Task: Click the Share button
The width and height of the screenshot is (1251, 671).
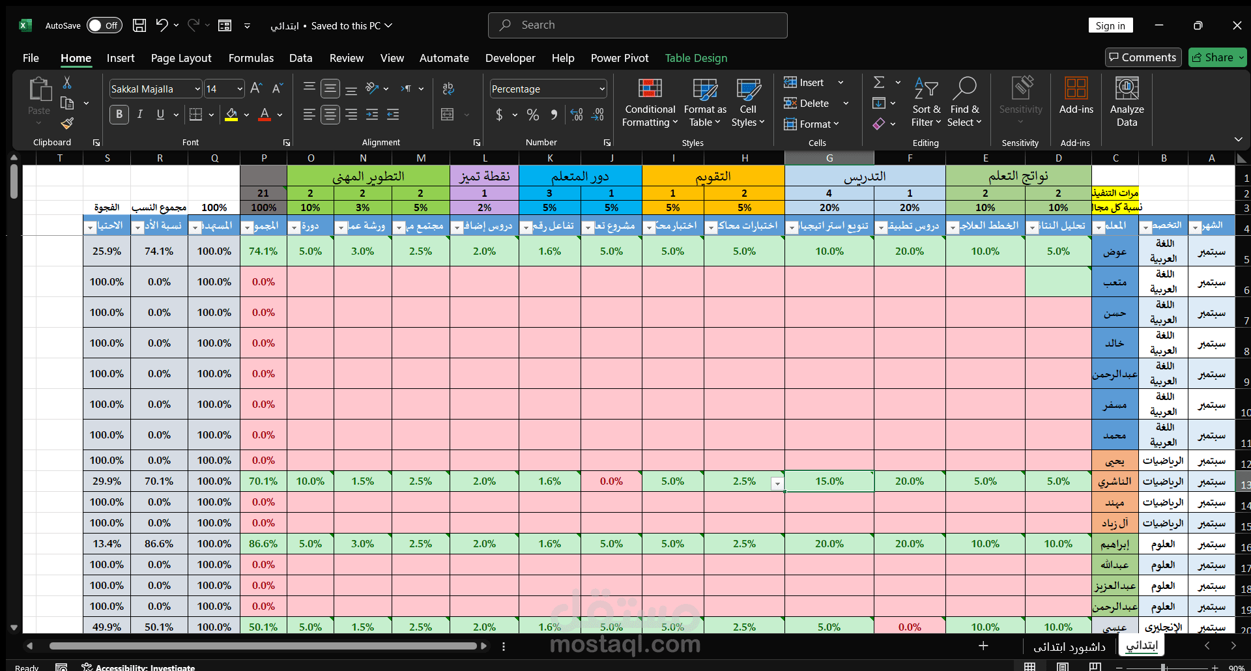Action: pos(1217,57)
